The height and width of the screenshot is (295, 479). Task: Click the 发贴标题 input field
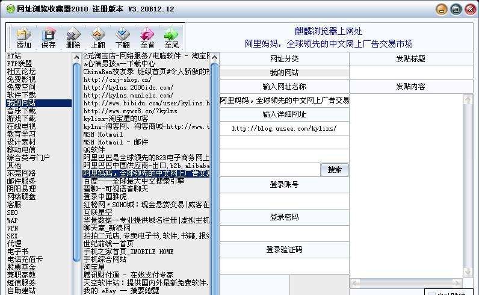coord(411,73)
